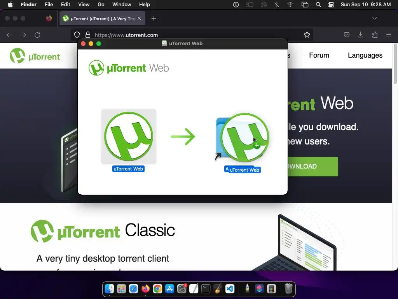
Task: Open App Store from the Dock
Action: click(169, 289)
